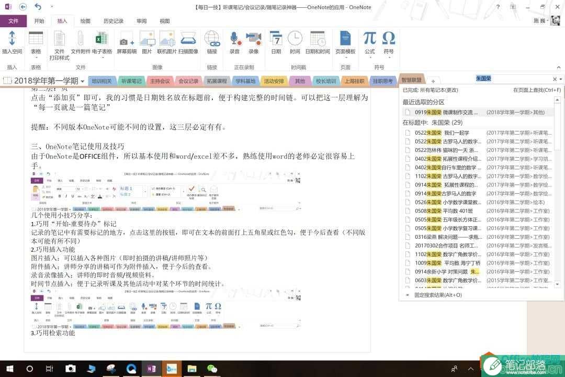Open search scope dropdown arrow beside X
This screenshot has height=377, width=565.
tap(561, 79)
